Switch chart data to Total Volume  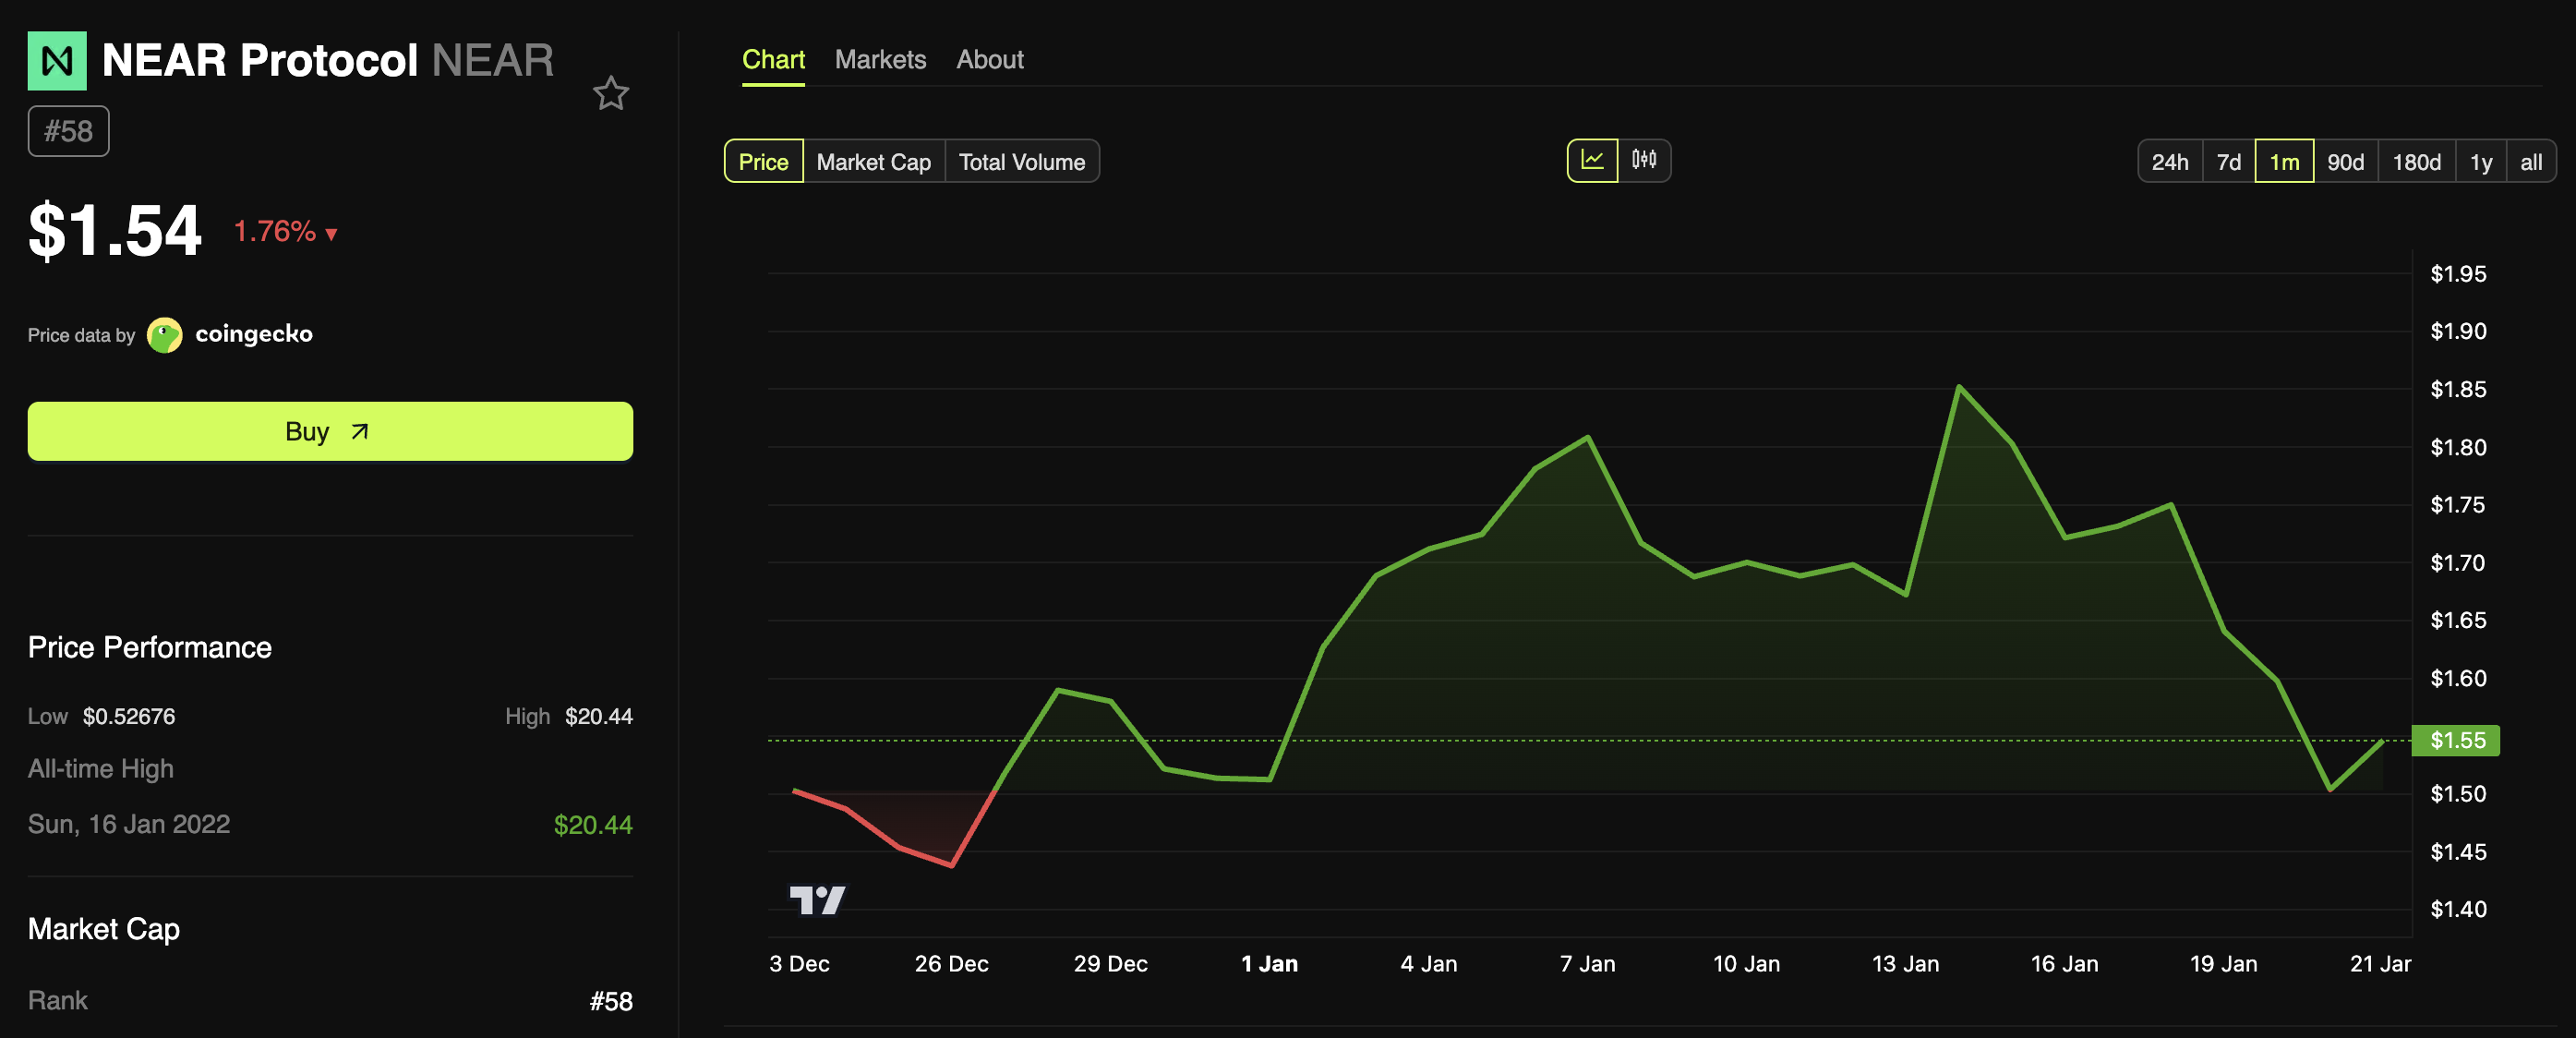tap(1022, 161)
